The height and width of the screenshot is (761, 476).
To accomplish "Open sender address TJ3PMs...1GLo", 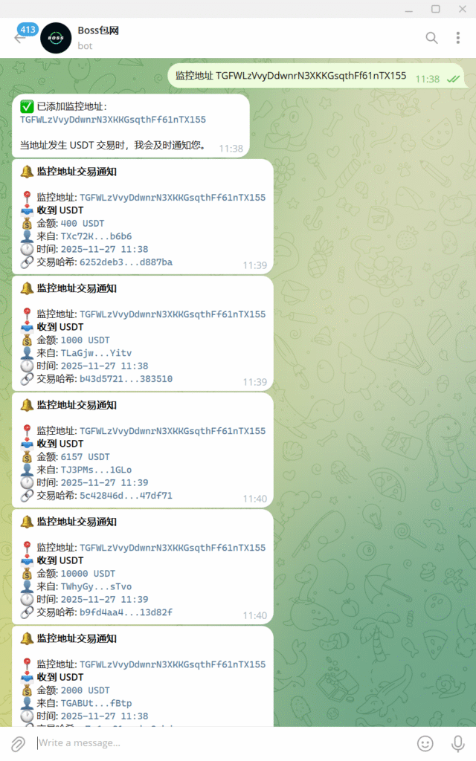I will 96,470.
